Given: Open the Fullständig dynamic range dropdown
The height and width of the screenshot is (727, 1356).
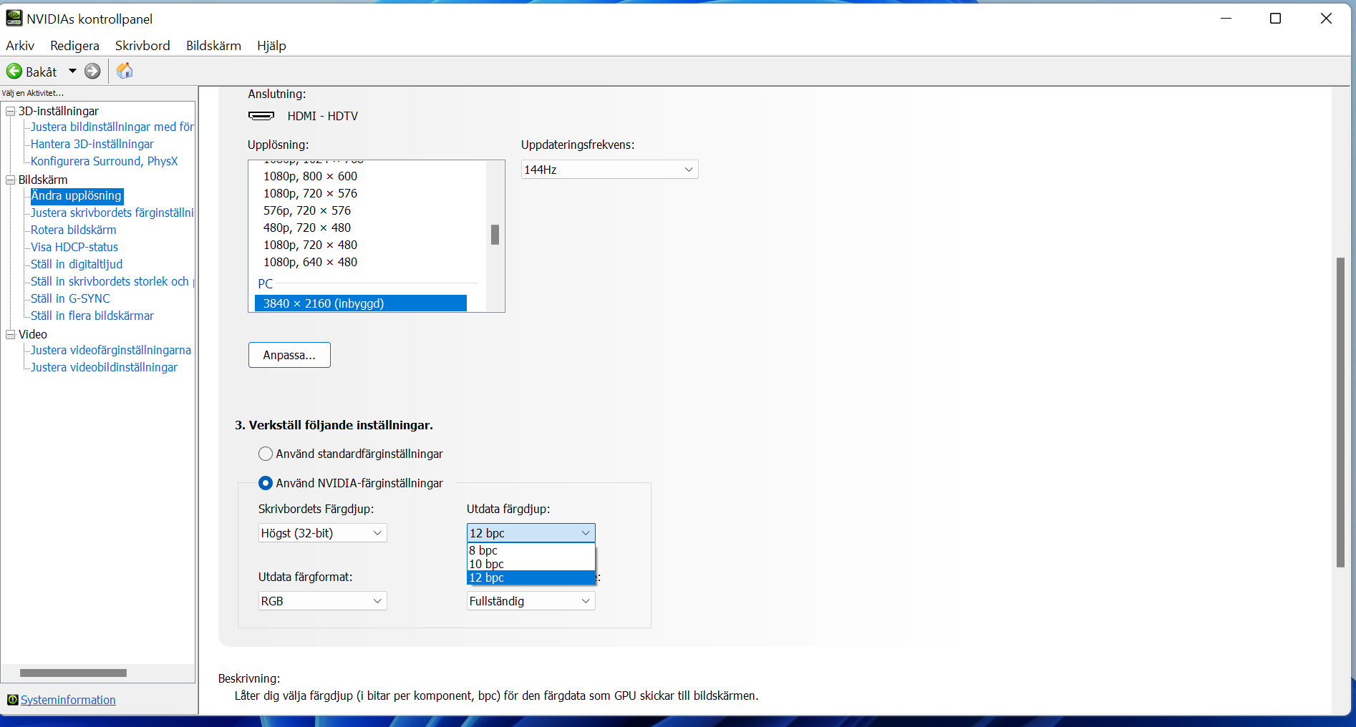Looking at the screenshot, I should pyautogui.click(x=531, y=601).
